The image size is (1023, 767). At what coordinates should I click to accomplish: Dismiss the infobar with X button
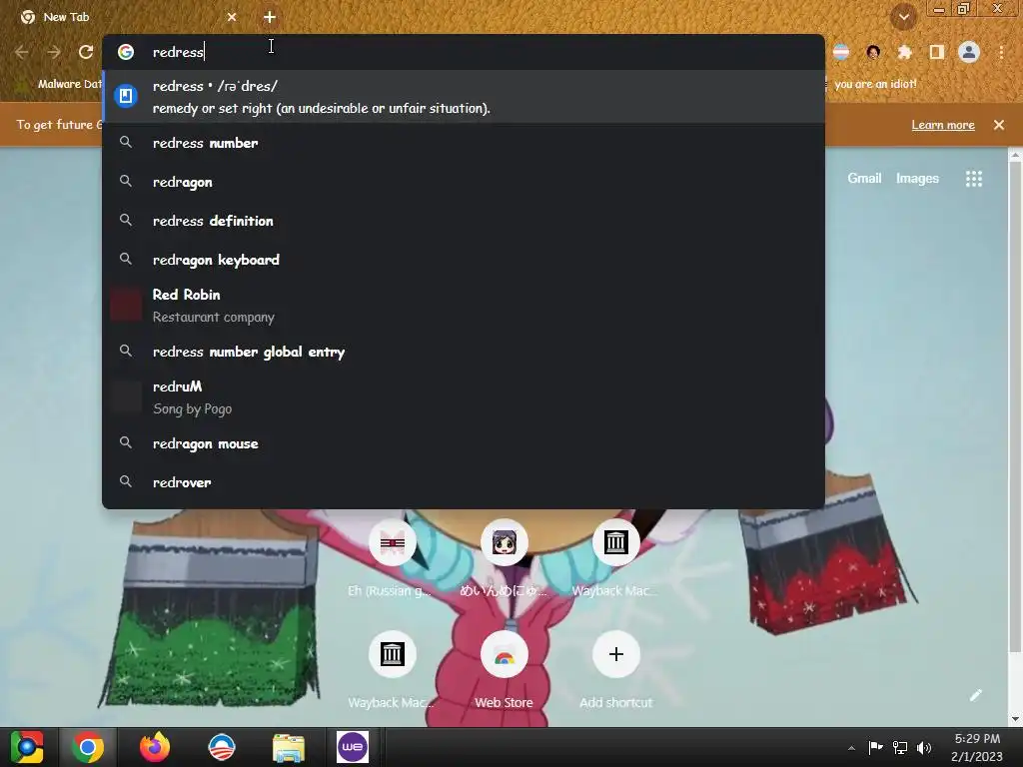(x=999, y=125)
